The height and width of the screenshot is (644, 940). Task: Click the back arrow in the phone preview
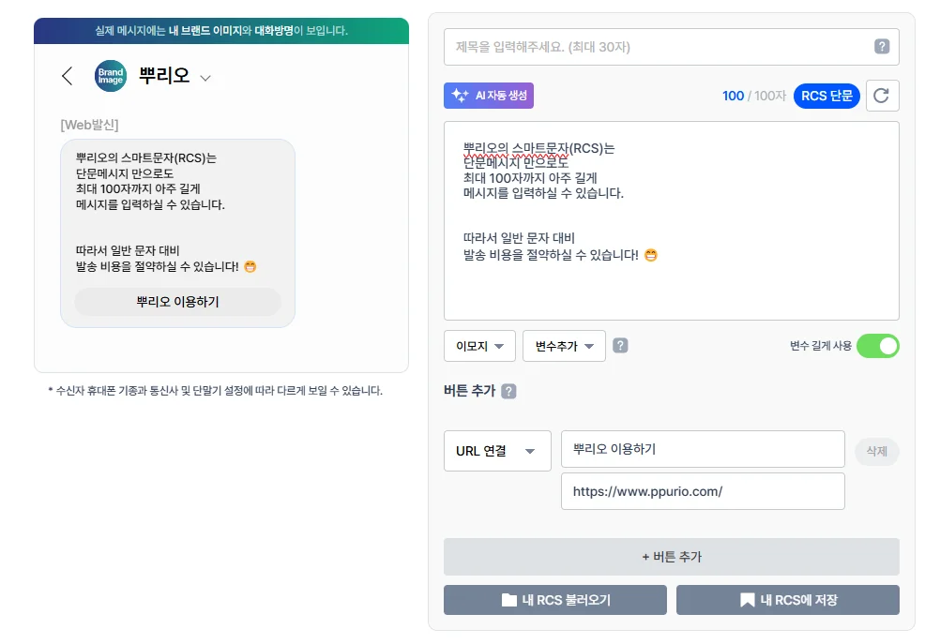pyautogui.click(x=67, y=76)
